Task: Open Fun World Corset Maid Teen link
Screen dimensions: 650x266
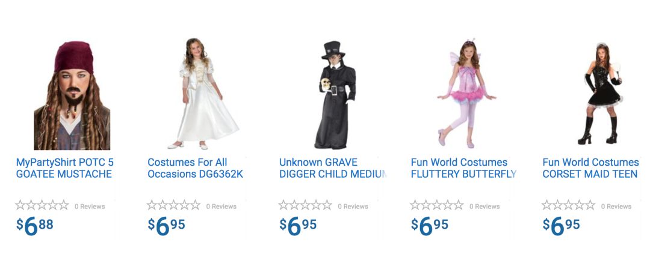Action: click(x=590, y=168)
